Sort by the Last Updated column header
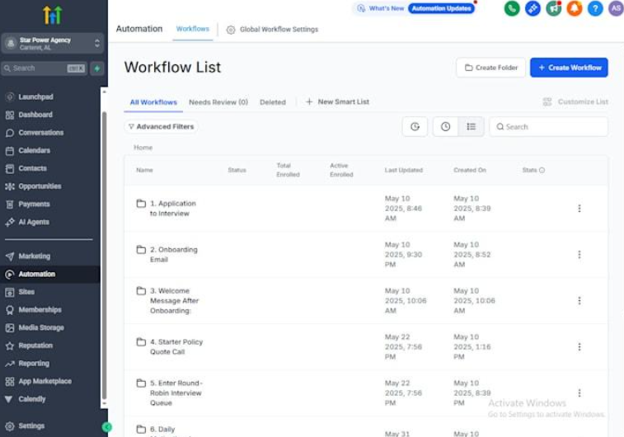624x437 pixels. (x=404, y=170)
